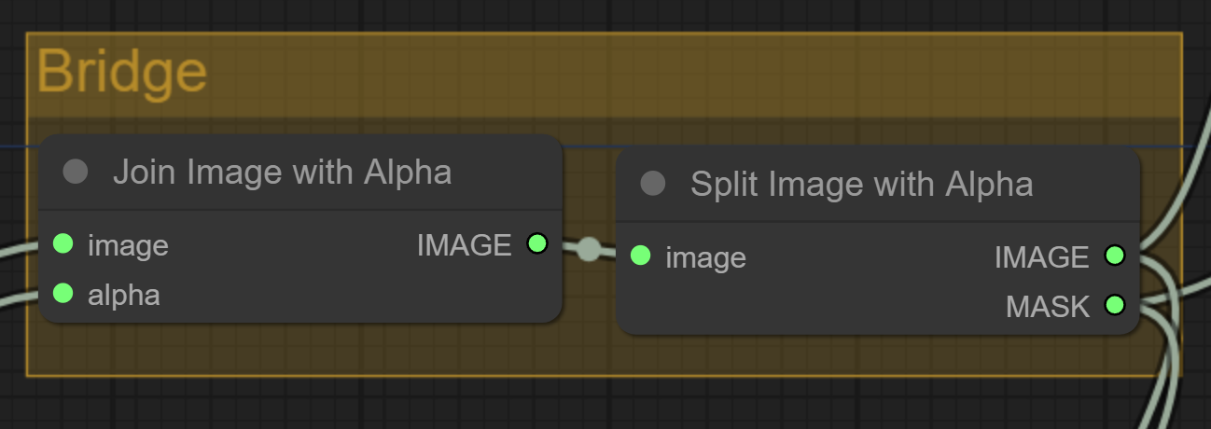Click the MASK label on Split node

(1047, 306)
